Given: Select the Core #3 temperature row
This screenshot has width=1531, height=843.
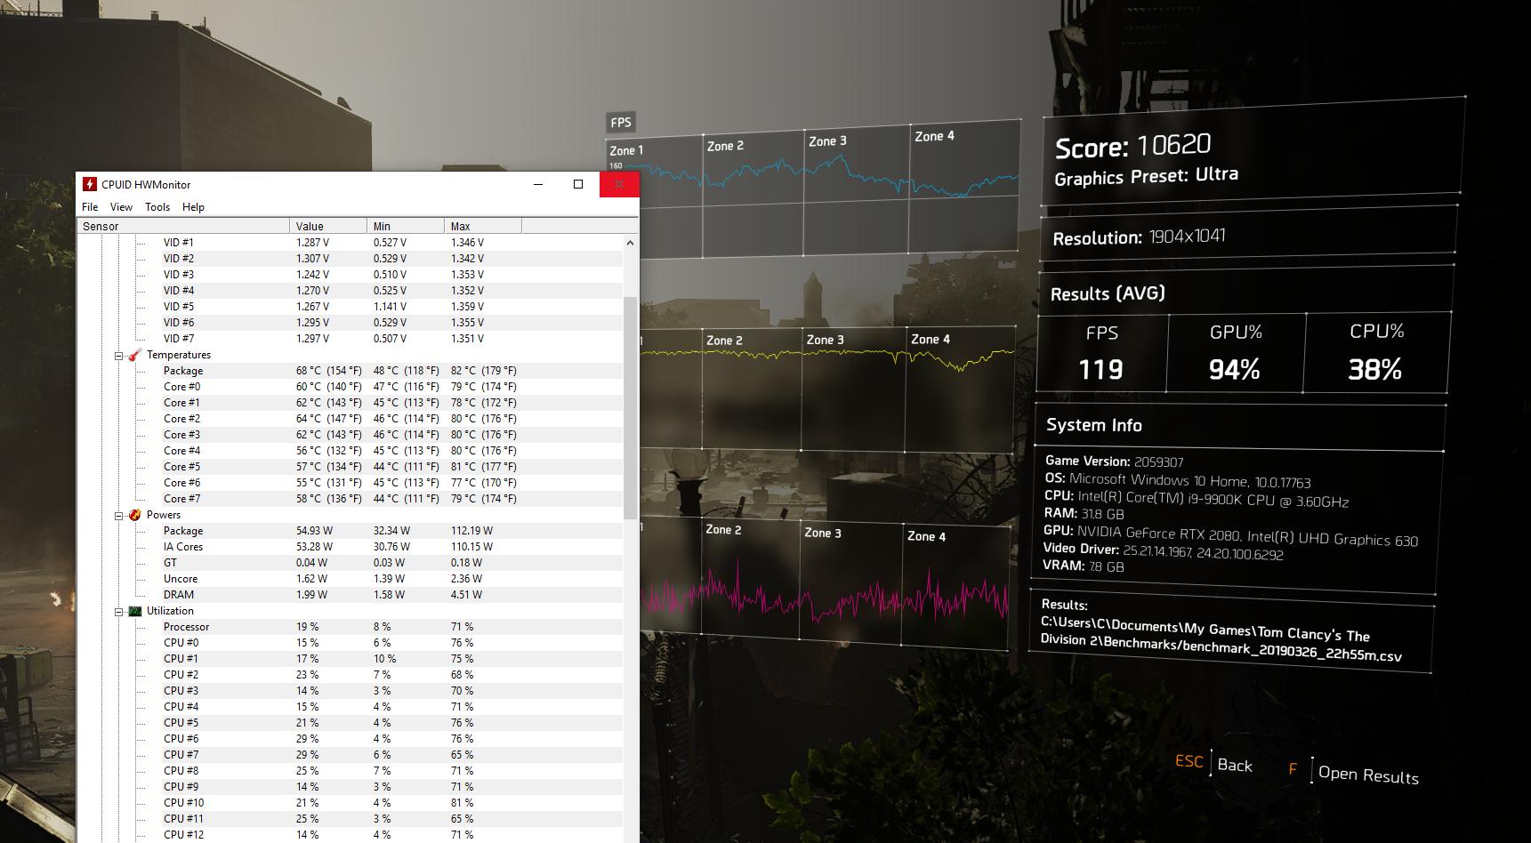Looking at the screenshot, I should [x=350, y=435].
